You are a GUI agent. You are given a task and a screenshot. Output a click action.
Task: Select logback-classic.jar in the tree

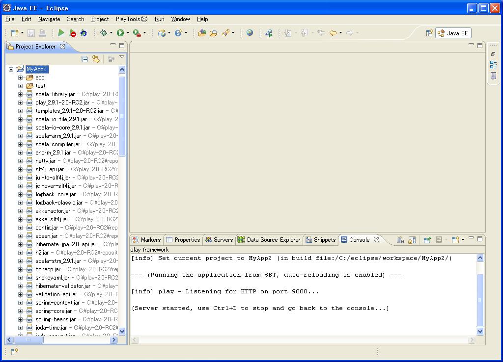click(59, 203)
